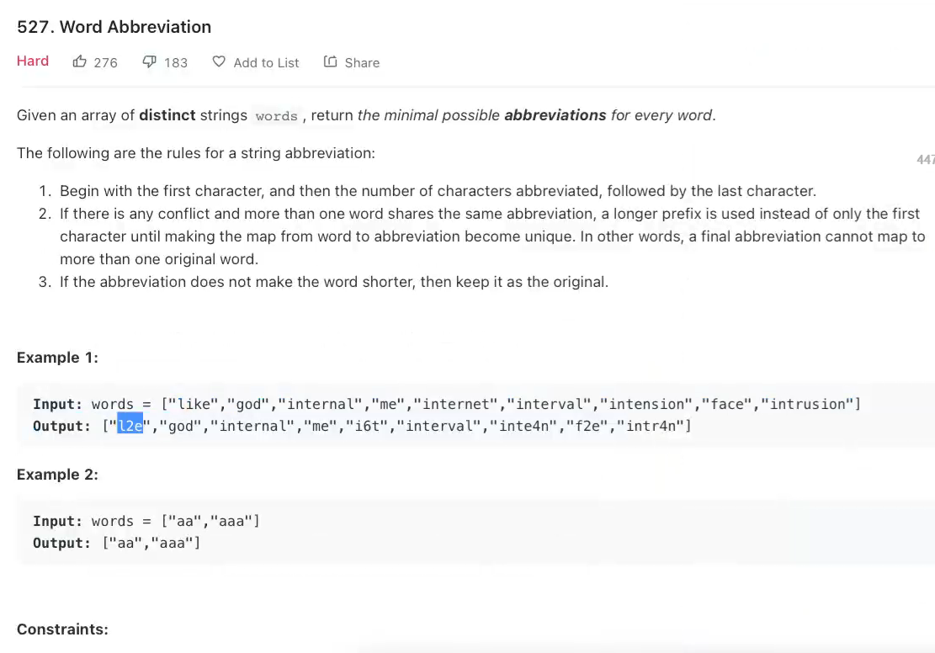
Task: Click the number 447 at the right edge
Action: click(925, 160)
